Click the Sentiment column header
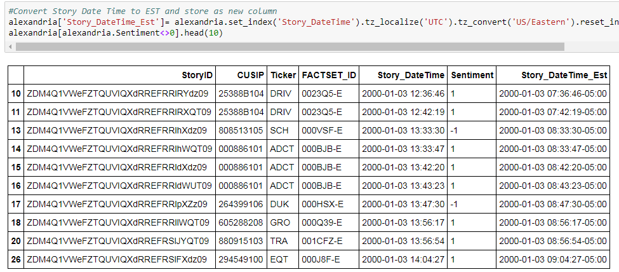This screenshot has width=619, height=272. pos(472,75)
